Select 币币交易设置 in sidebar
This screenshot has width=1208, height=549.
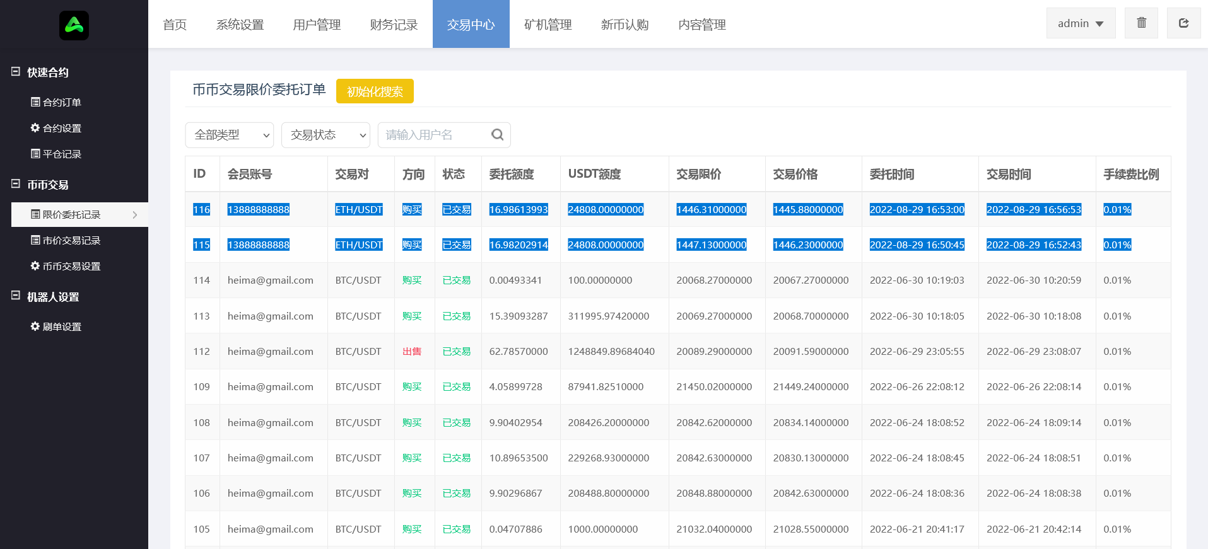pos(66,266)
